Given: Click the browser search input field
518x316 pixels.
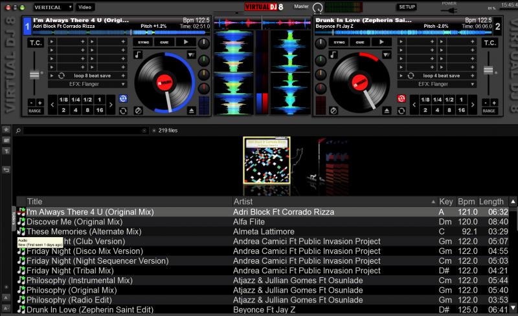Looking at the screenshot, I should [x=85, y=131].
